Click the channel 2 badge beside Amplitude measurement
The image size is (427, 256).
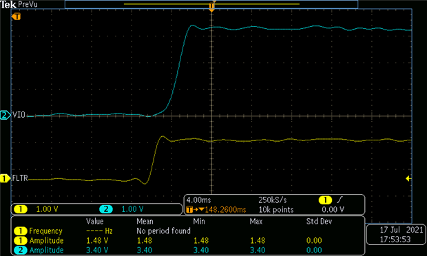click(x=21, y=250)
